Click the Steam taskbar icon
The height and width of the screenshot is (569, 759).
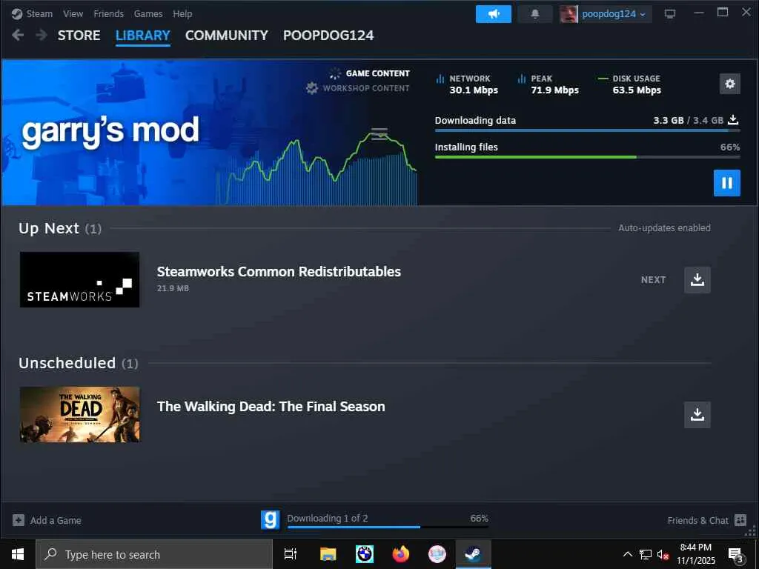tap(473, 554)
